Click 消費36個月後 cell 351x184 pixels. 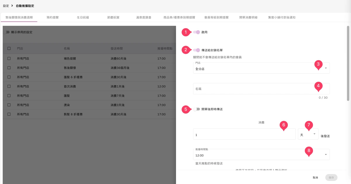tap(120, 68)
